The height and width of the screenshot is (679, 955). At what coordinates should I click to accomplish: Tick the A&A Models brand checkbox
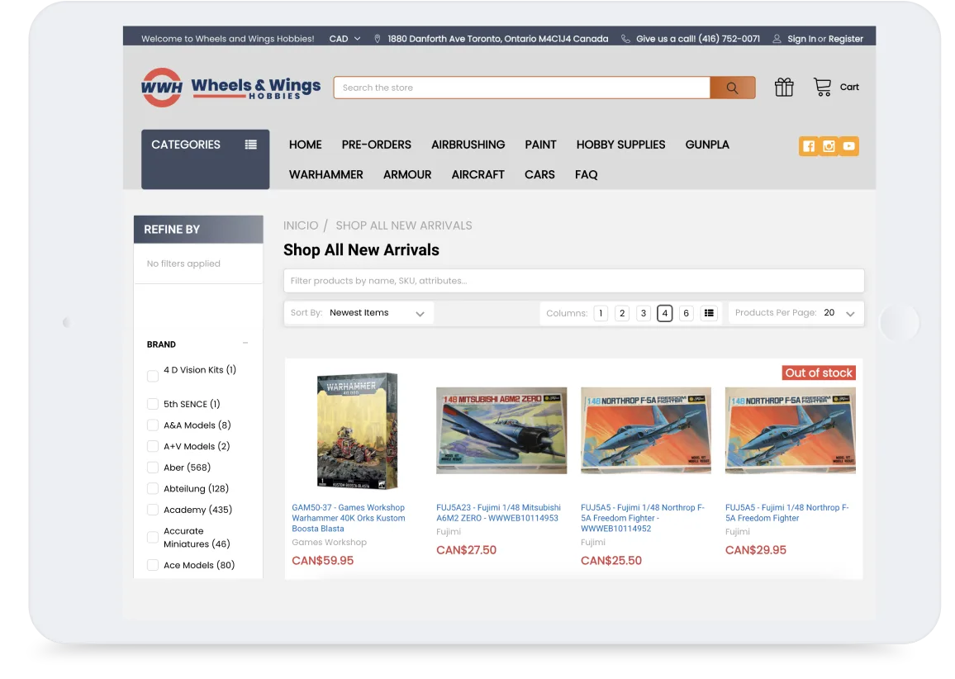point(153,425)
